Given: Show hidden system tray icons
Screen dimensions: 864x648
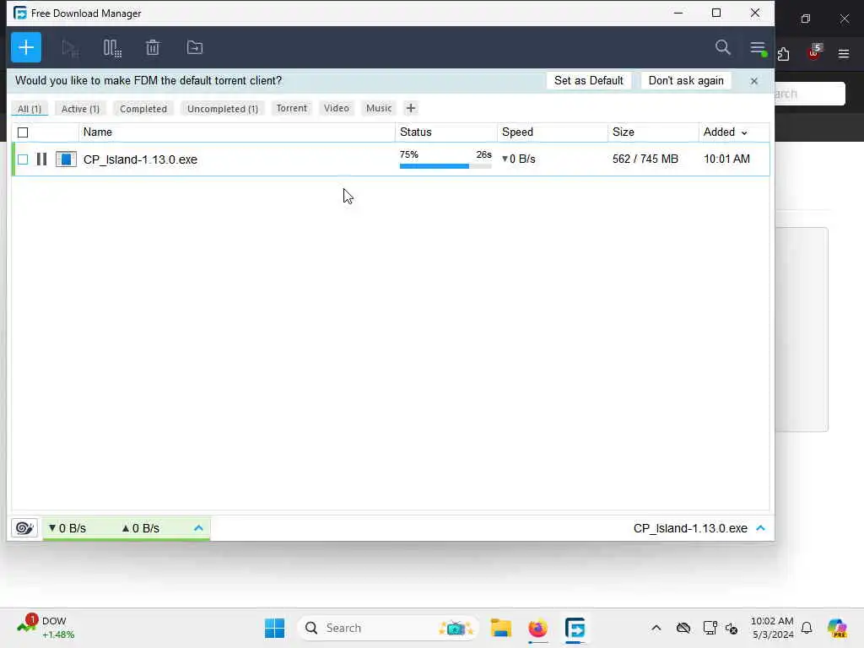Looking at the screenshot, I should pyautogui.click(x=656, y=628).
